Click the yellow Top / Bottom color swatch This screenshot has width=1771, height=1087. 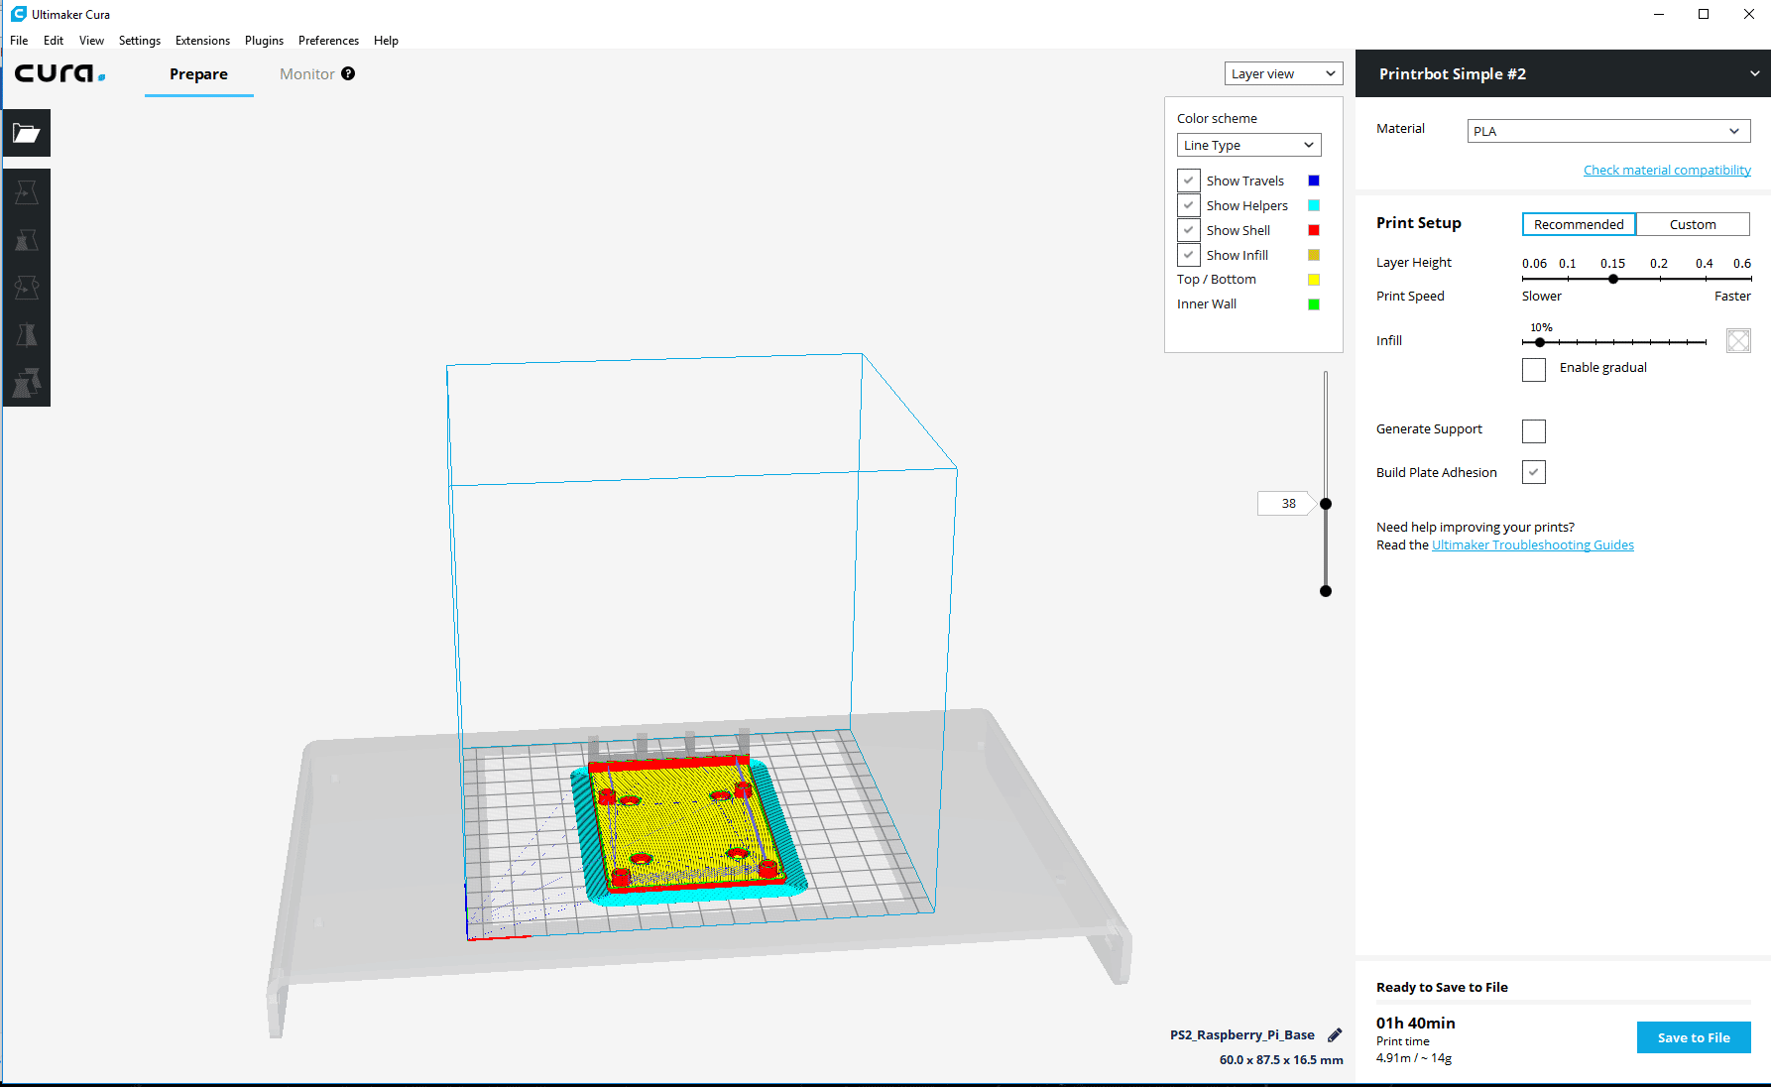point(1314,280)
